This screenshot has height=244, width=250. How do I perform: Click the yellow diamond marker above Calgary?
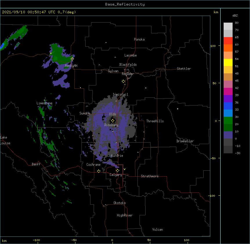tap(117, 171)
